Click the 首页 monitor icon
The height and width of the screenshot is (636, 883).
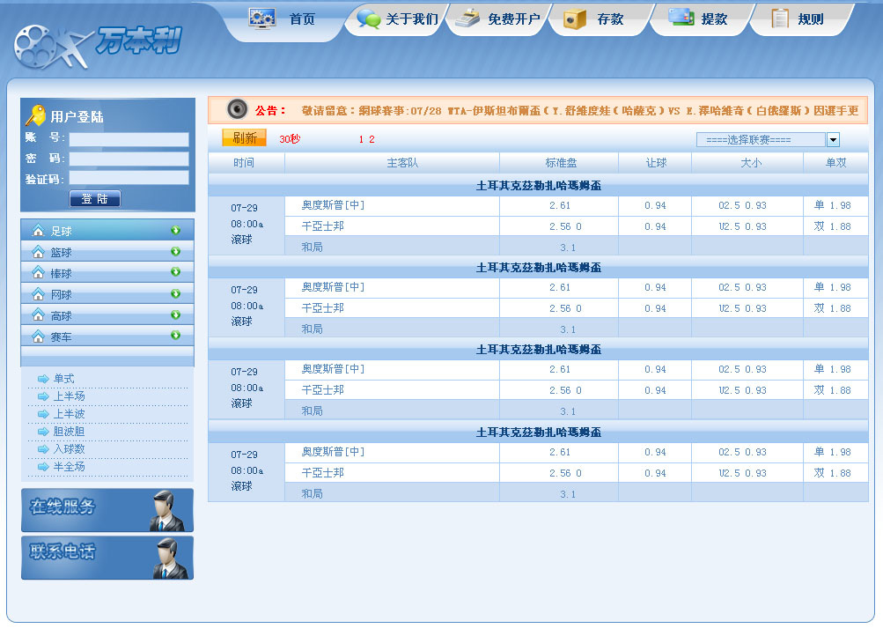tap(261, 18)
